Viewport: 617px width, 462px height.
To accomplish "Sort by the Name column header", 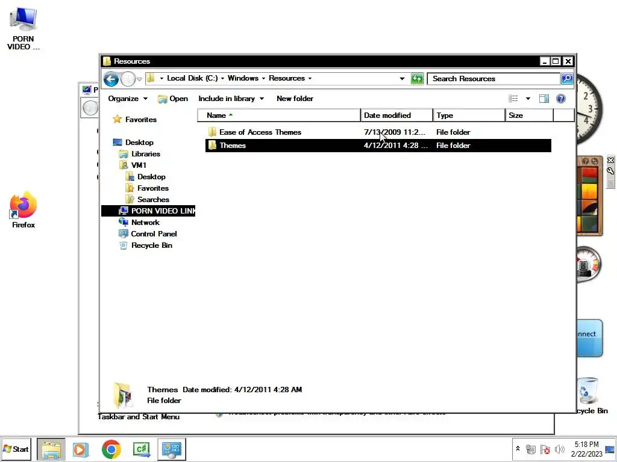I will [278, 115].
